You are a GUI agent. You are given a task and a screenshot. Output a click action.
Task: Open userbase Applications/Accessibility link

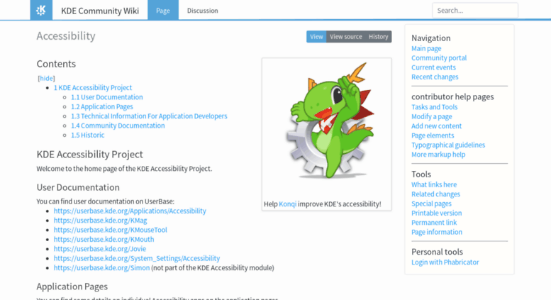click(x=130, y=211)
